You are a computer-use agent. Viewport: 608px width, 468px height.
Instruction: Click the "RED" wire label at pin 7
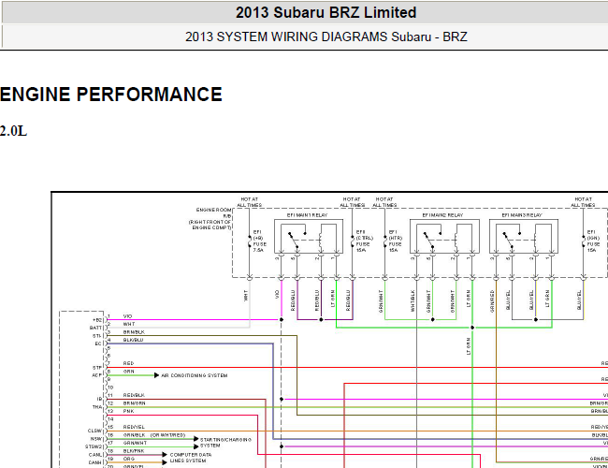click(x=128, y=363)
